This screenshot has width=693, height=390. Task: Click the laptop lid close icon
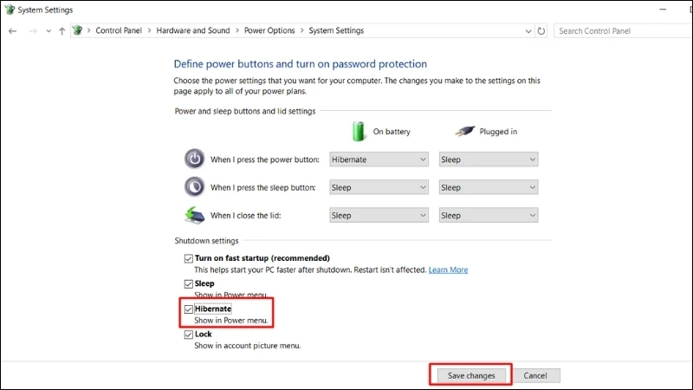pyautogui.click(x=194, y=215)
